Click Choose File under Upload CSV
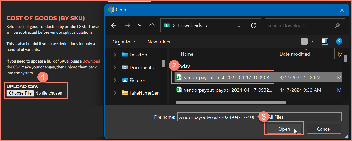 (20, 93)
